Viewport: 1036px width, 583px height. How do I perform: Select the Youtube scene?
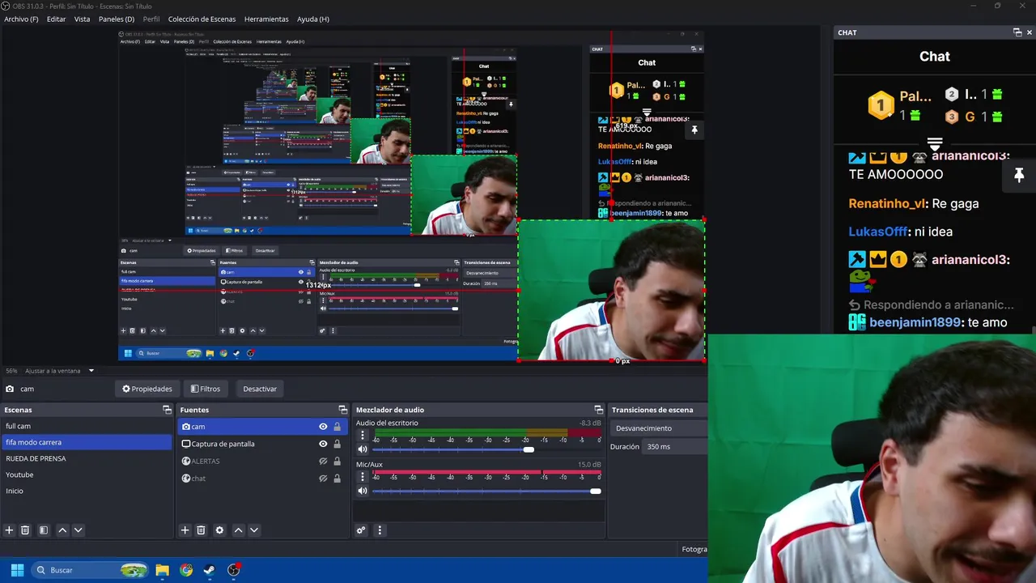(87, 474)
